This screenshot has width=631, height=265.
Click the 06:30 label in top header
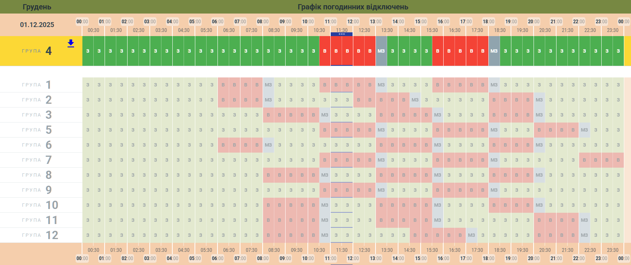click(x=229, y=30)
